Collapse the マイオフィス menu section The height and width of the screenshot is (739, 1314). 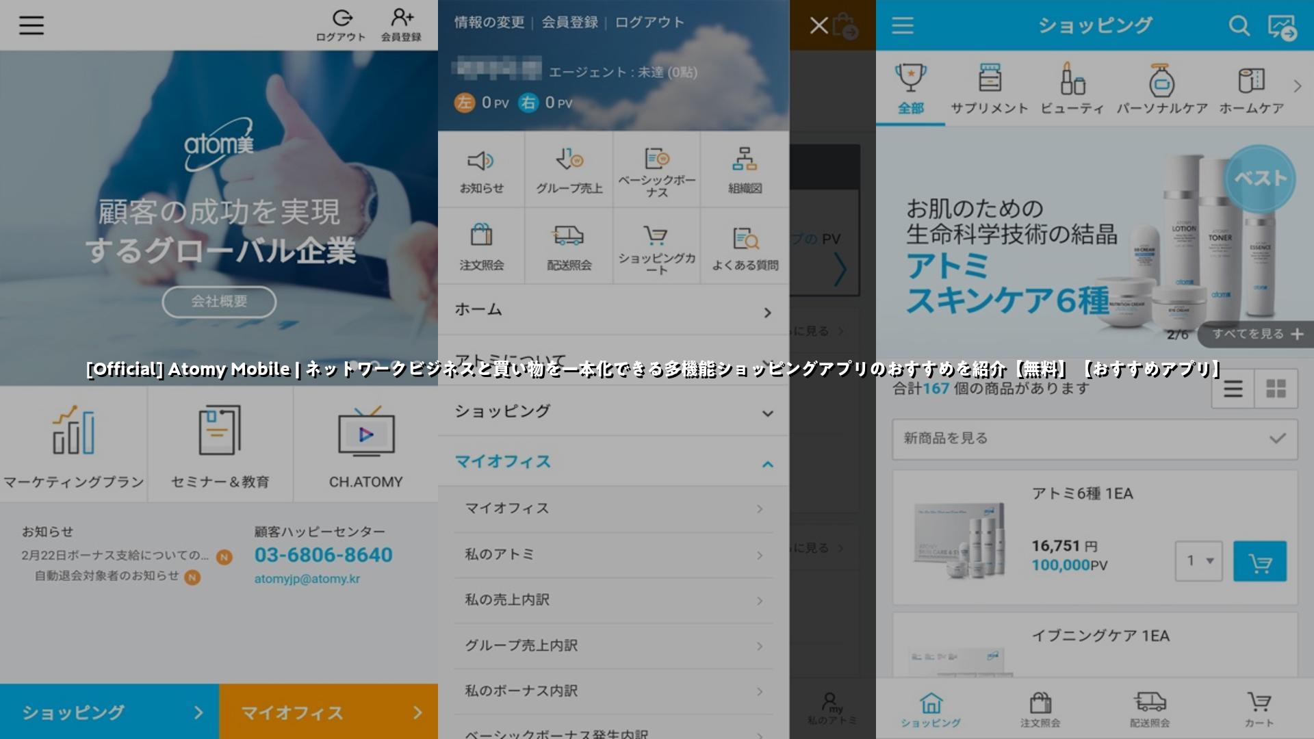pyautogui.click(x=613, y=462)
